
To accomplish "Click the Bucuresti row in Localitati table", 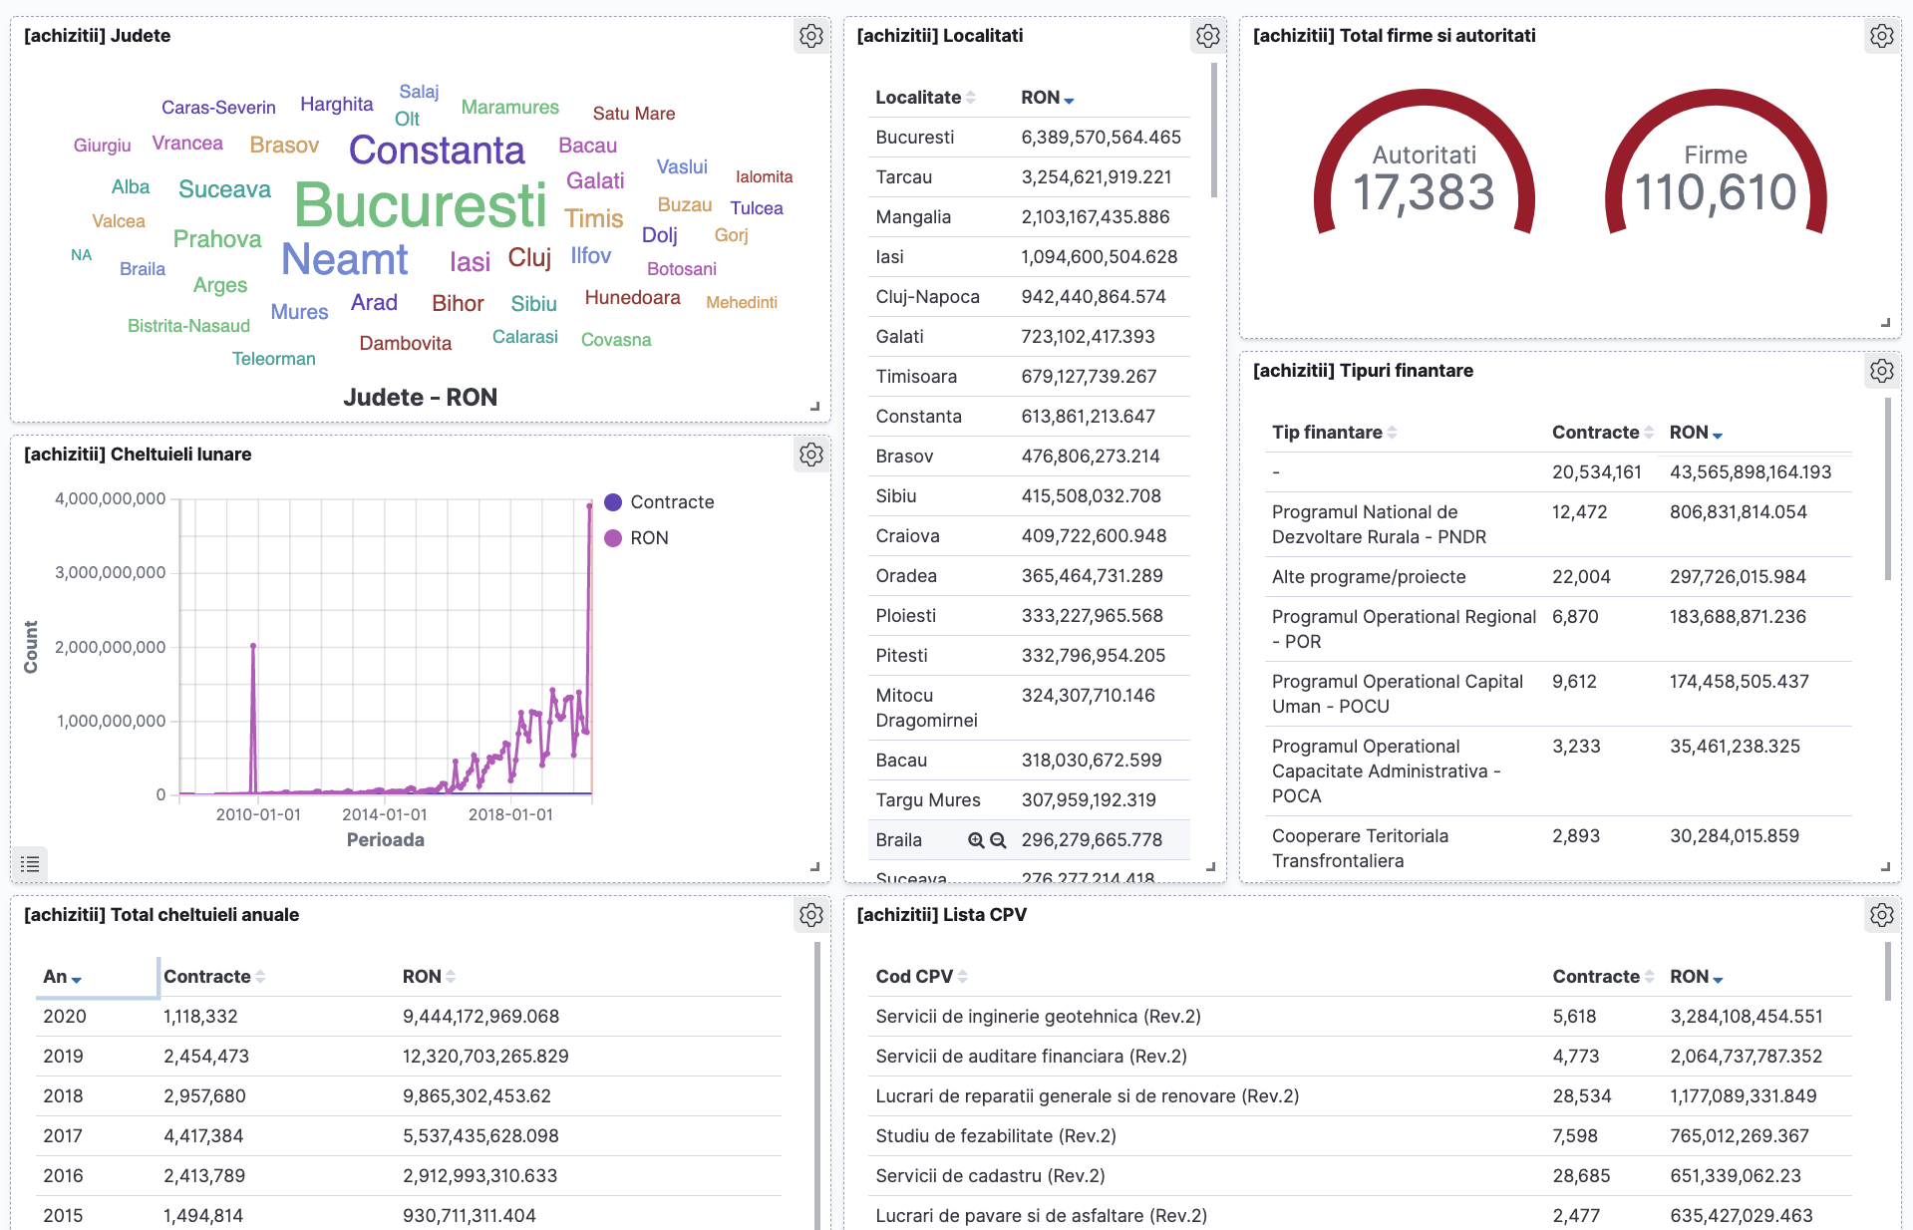I will (1029, 138).
